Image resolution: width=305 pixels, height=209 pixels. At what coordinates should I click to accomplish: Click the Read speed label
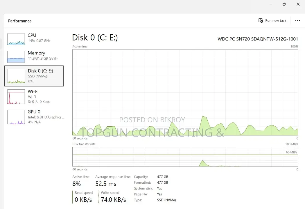click(84, 193)
